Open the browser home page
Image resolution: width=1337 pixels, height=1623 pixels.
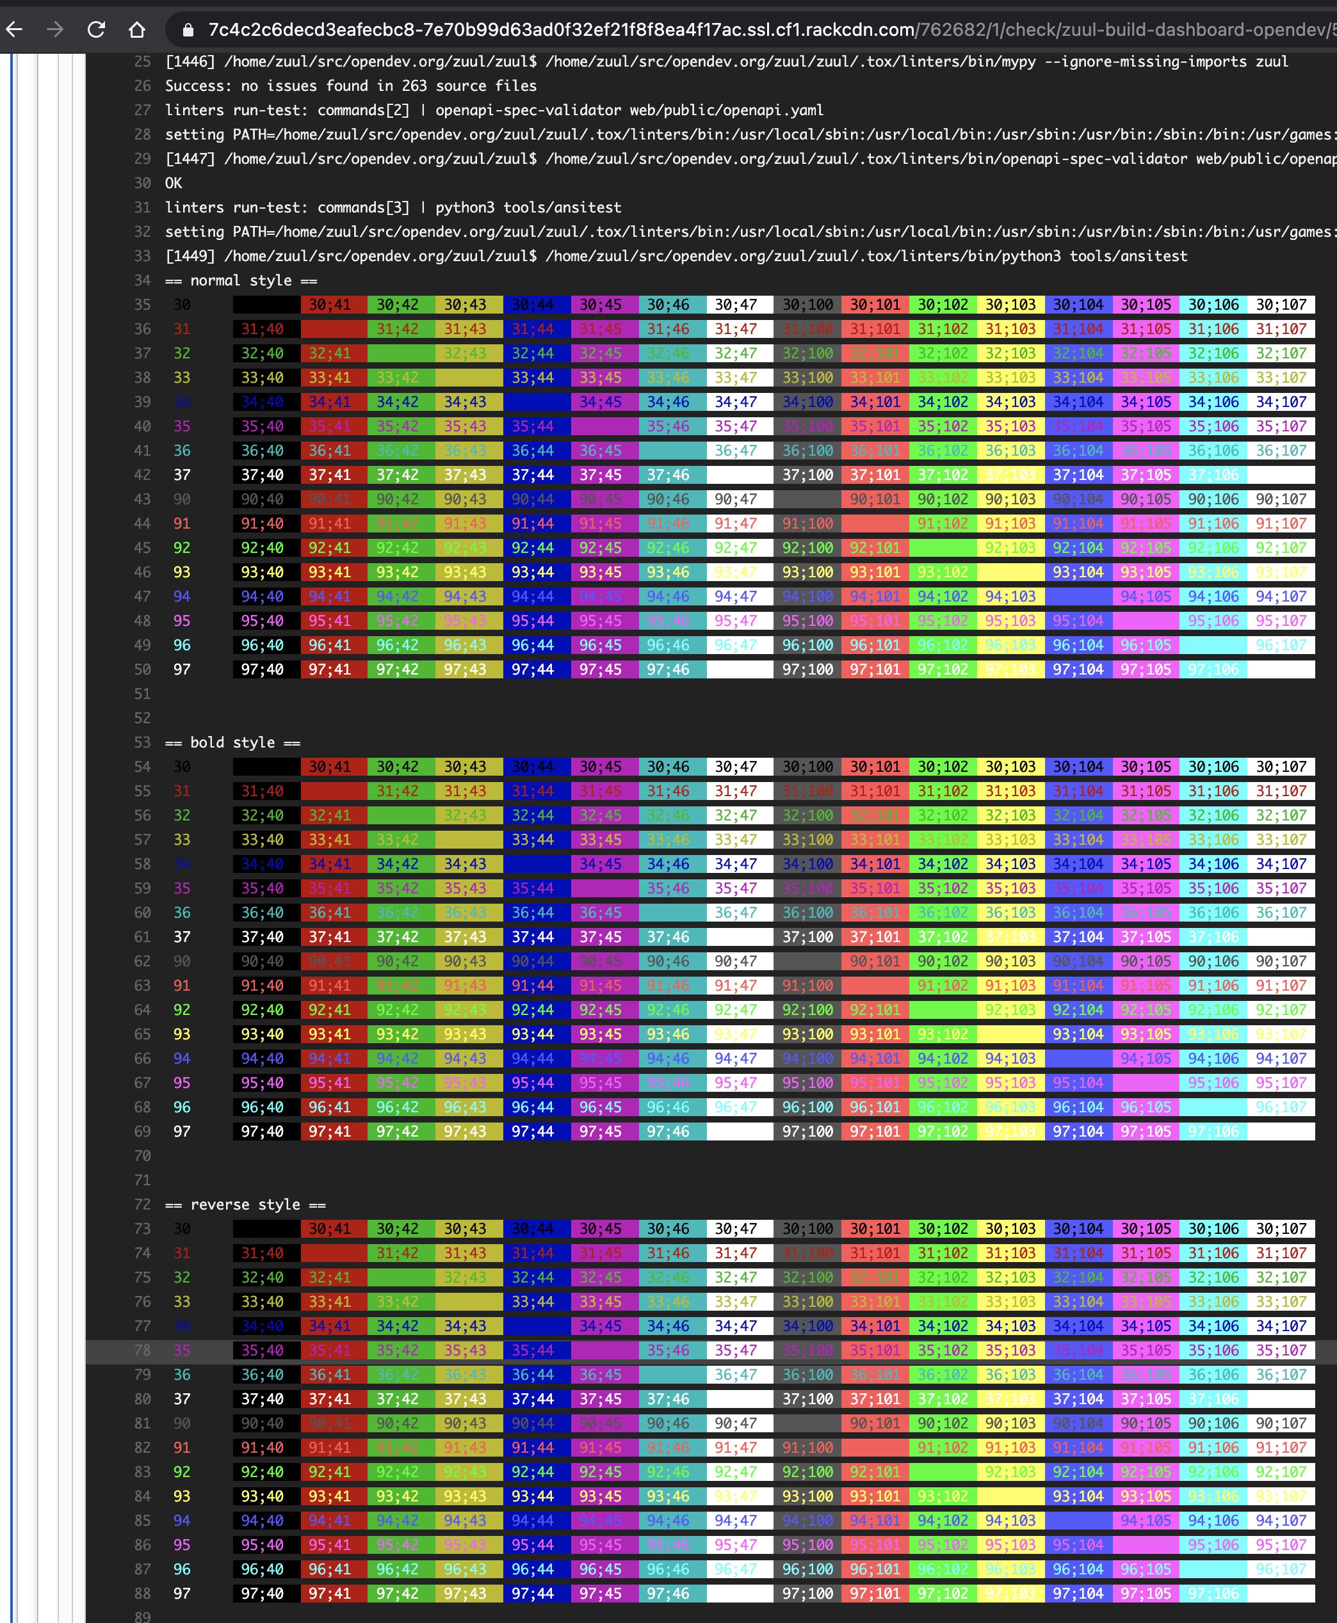[137, 30]
